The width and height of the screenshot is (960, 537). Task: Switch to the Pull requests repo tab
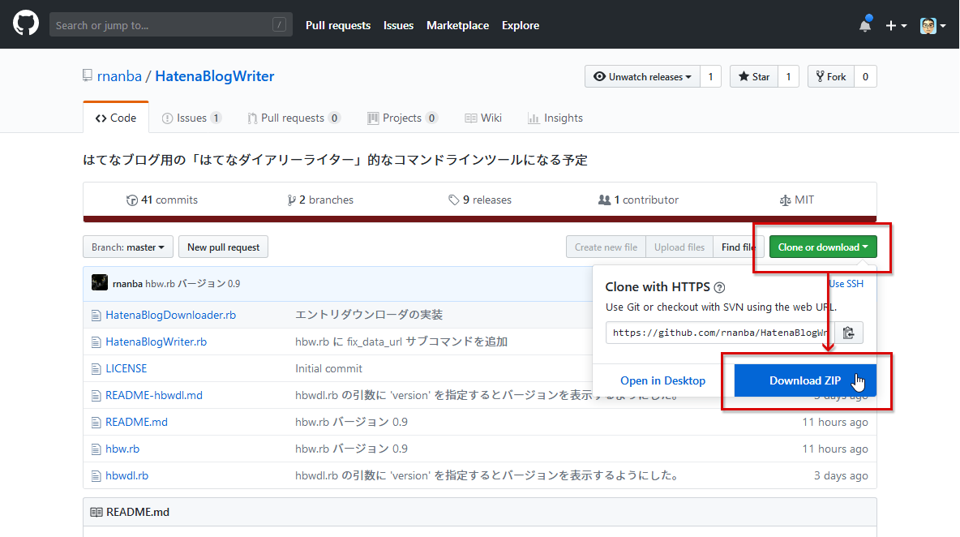pyautogui.click(x=294, y=118)
